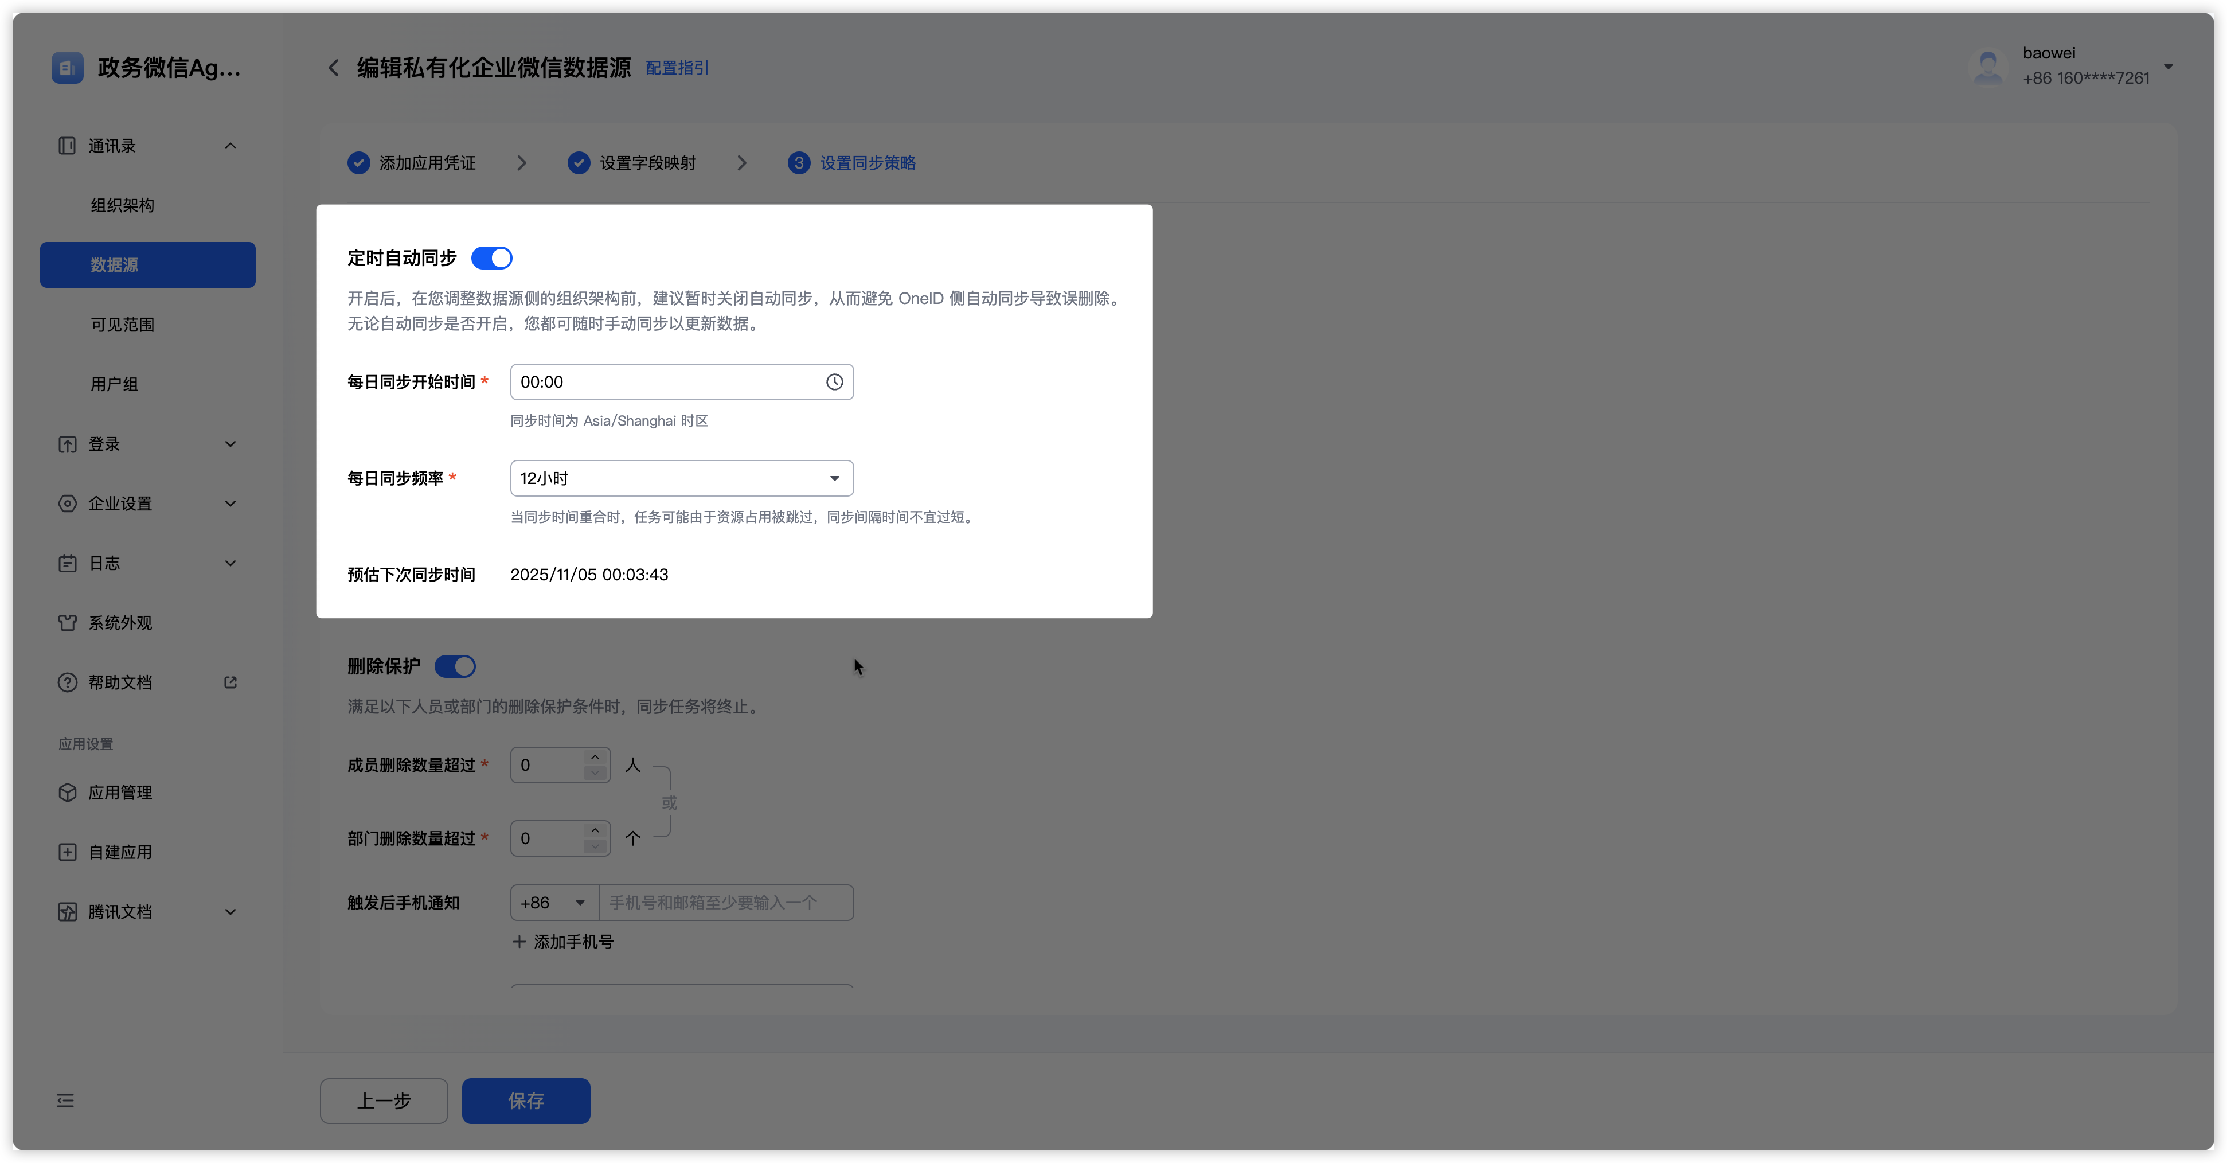Open 组织架构 in the sidebar
Image resolution: width=2227 pixels, height=1163 pixels.
coord(122,206)
